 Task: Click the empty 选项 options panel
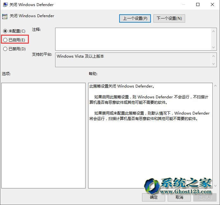click(x=43, y=135)
